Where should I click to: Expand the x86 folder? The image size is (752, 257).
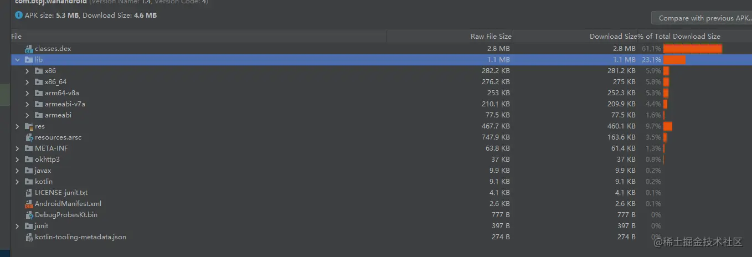click(28, 71)
